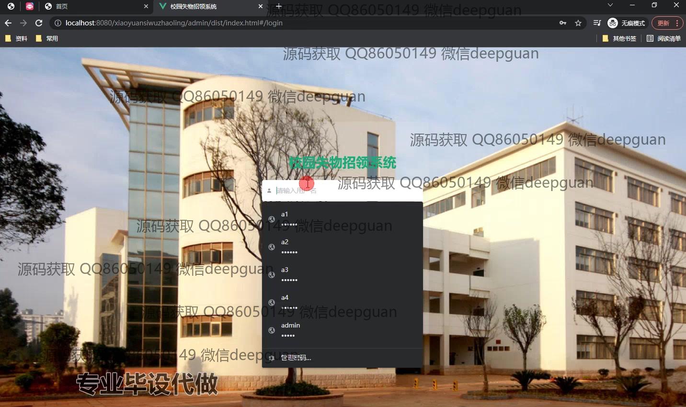Click the back navigation arrow

8,23
